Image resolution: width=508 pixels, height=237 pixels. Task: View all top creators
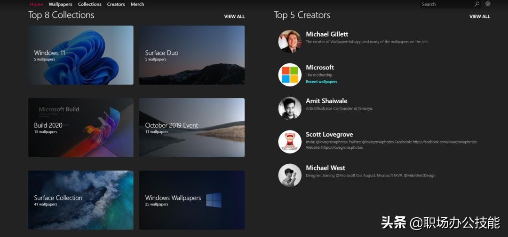pyautogui.click(x=479, y=16)
